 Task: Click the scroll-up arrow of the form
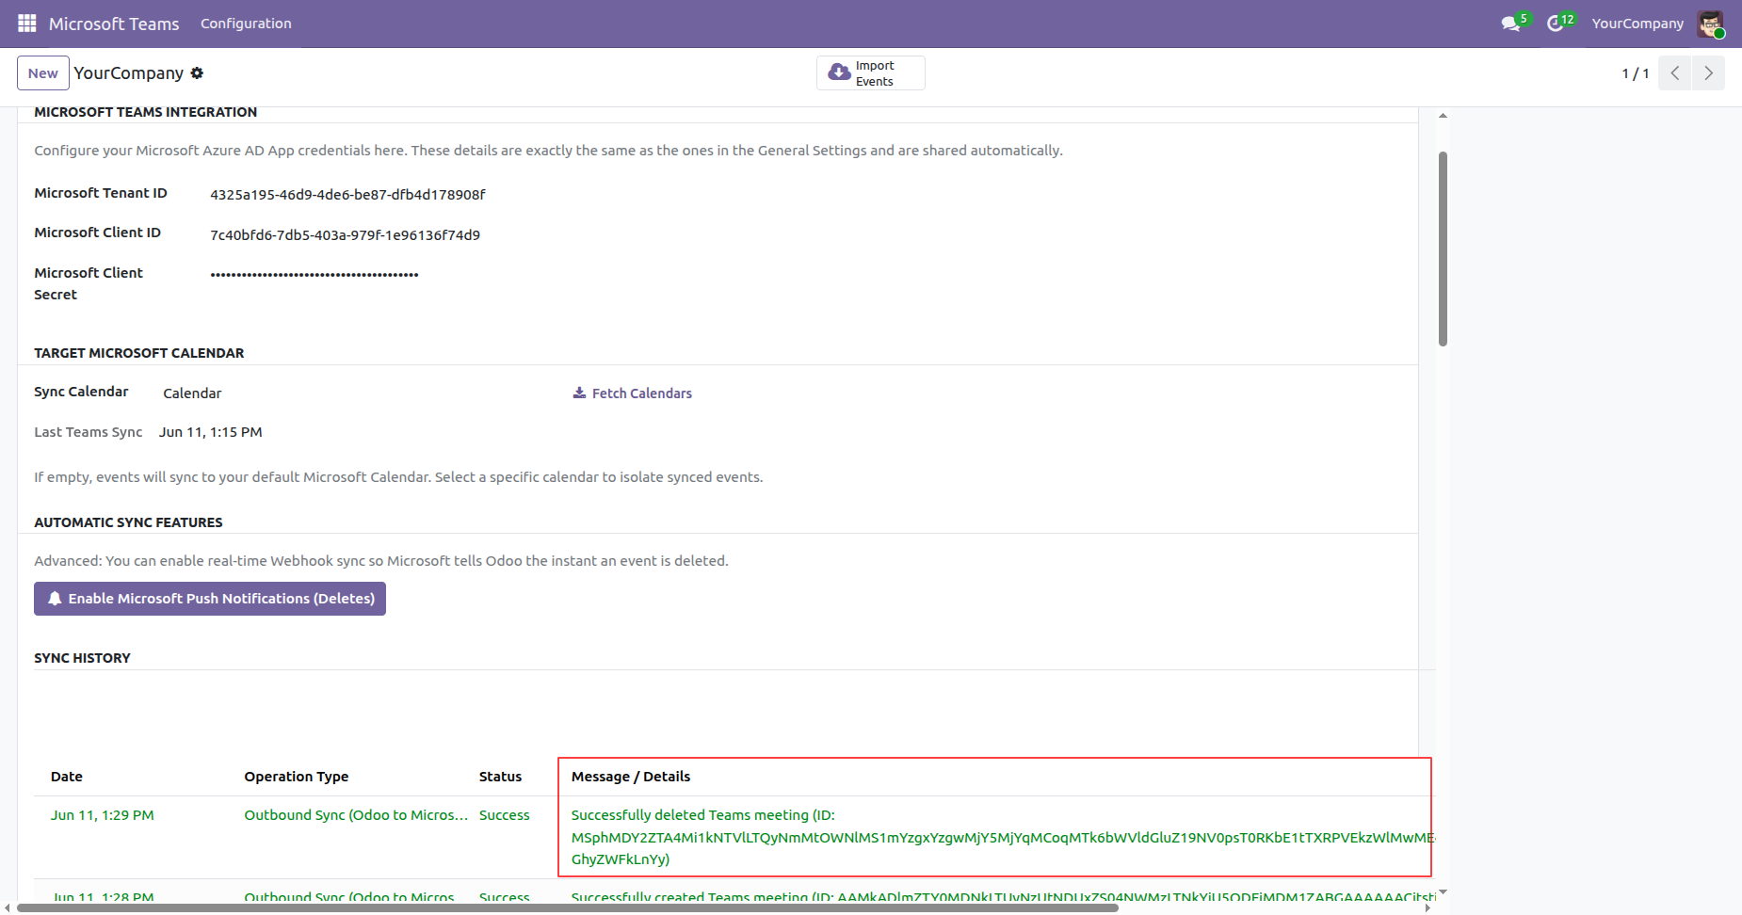(x=1443, y=116)
